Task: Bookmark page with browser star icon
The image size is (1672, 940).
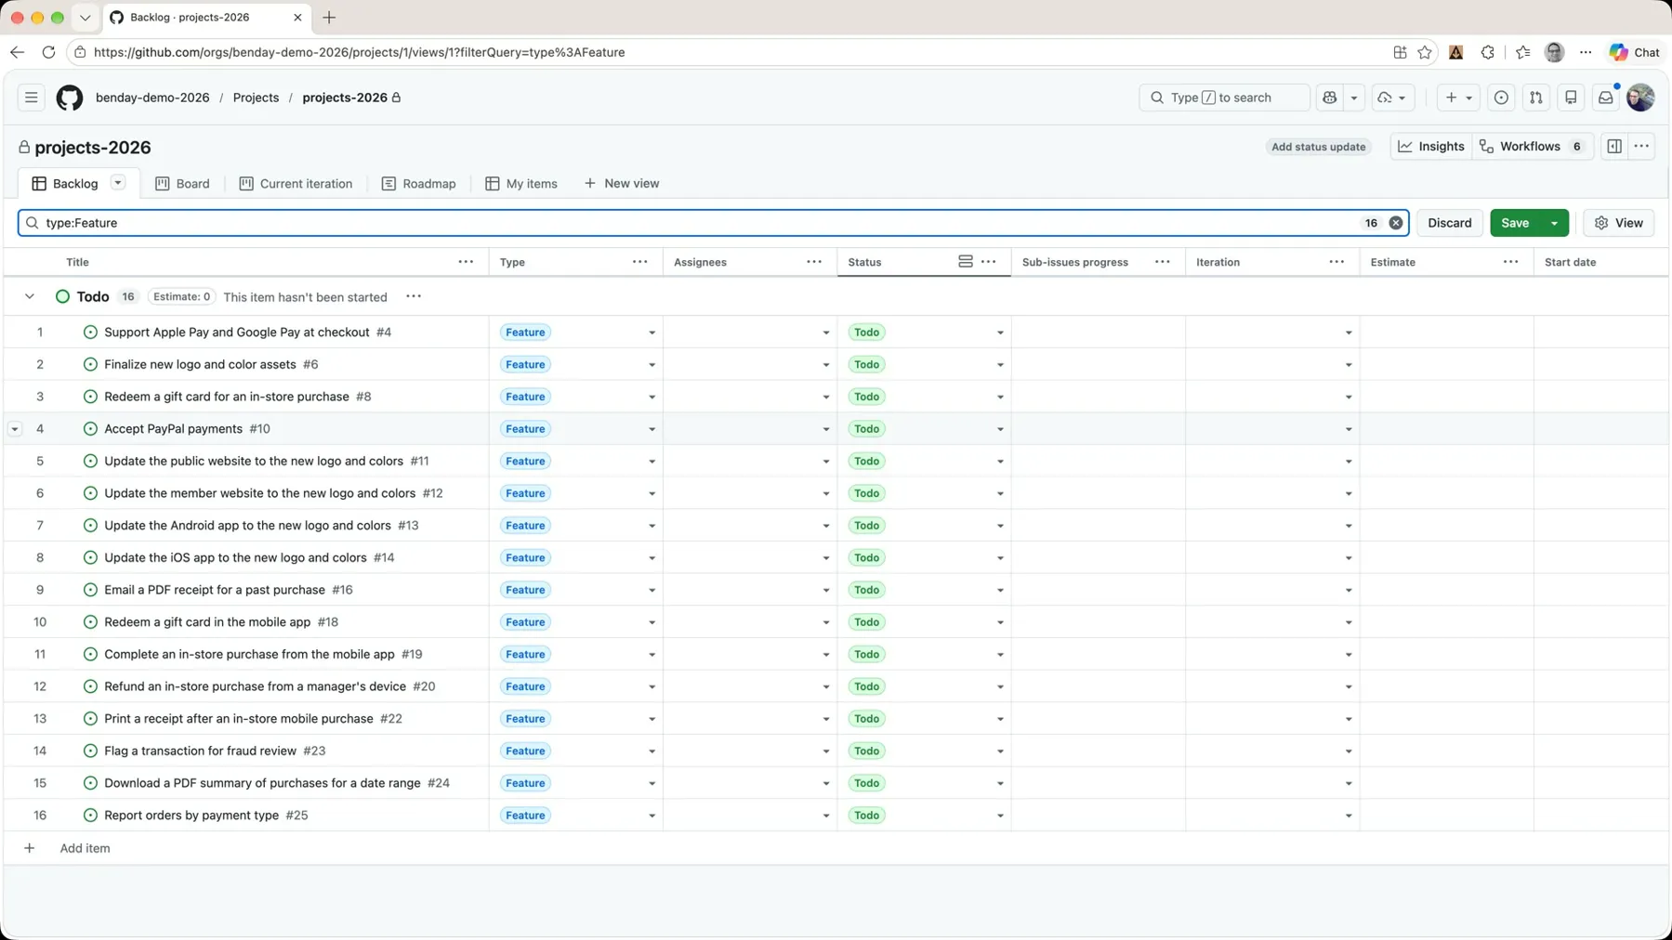Action: pyautogui.click(x=1425, y=52)
